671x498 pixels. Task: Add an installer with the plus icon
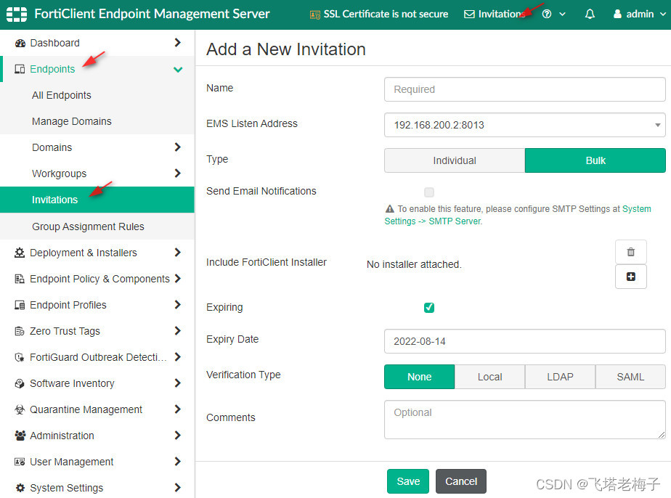coord(631,277)
